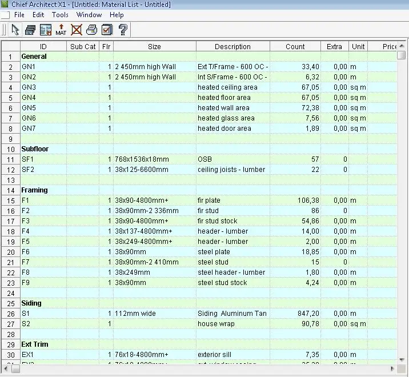Click the GN3 ID cell

tap(43, 87)
